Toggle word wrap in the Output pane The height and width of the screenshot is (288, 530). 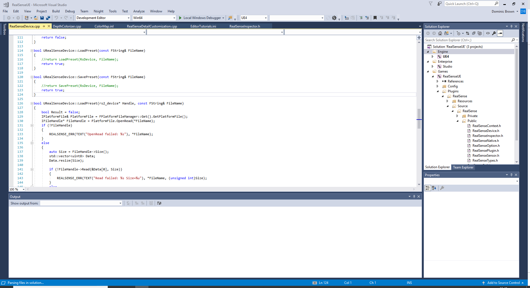[159, 203]
